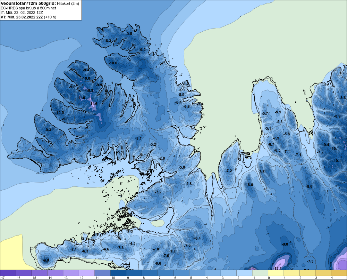Select legend color band between -8 and -7
Image resolution: width=347 pixels, height=280 pixels.
[x=150, y=273]
